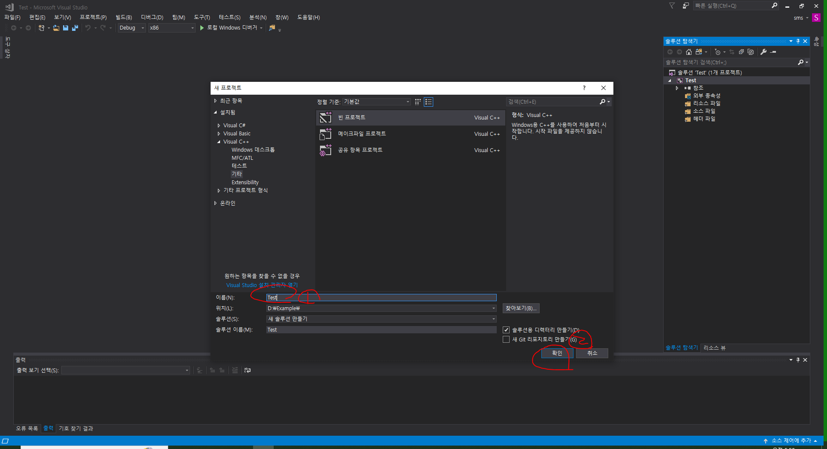This screenshot has width=827, height=449.
Task: Click the Solution Explorer search magnifier icon
Action: click(x=800, y=63)
